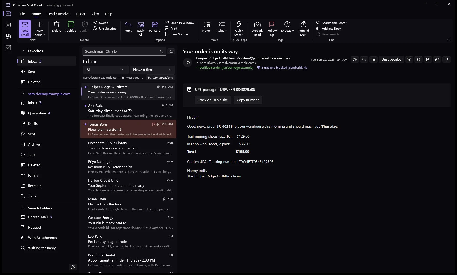Open the Ana Ruiz Saturday climb email
This screenshot has height=275, width=457.
click(129, 110)
